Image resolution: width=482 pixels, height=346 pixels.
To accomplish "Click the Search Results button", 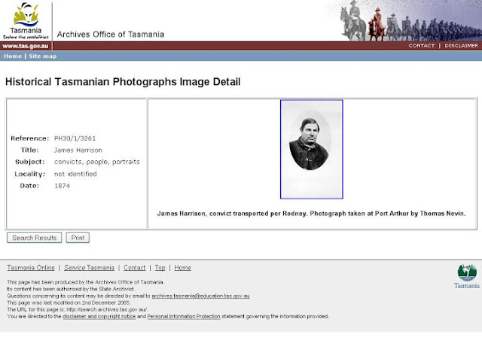I will [x=35, y=238].
